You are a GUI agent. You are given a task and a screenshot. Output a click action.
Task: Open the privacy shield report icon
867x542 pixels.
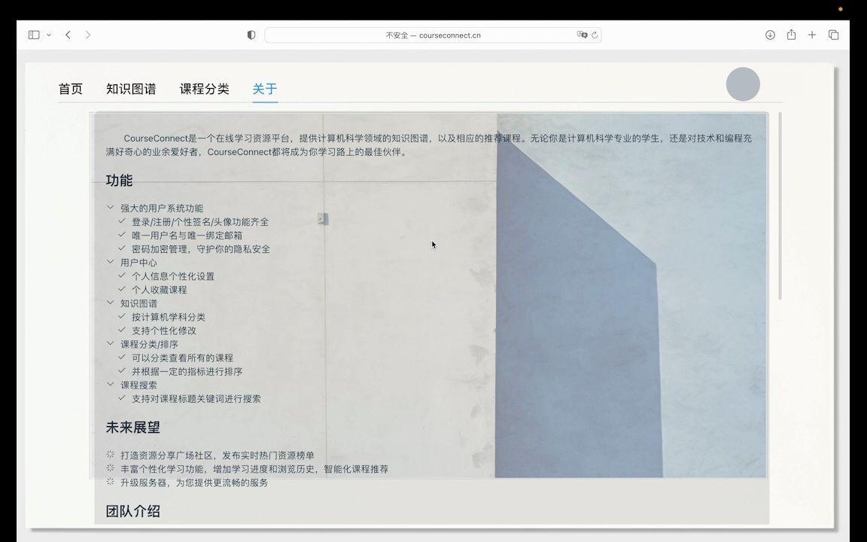(251, 35)
